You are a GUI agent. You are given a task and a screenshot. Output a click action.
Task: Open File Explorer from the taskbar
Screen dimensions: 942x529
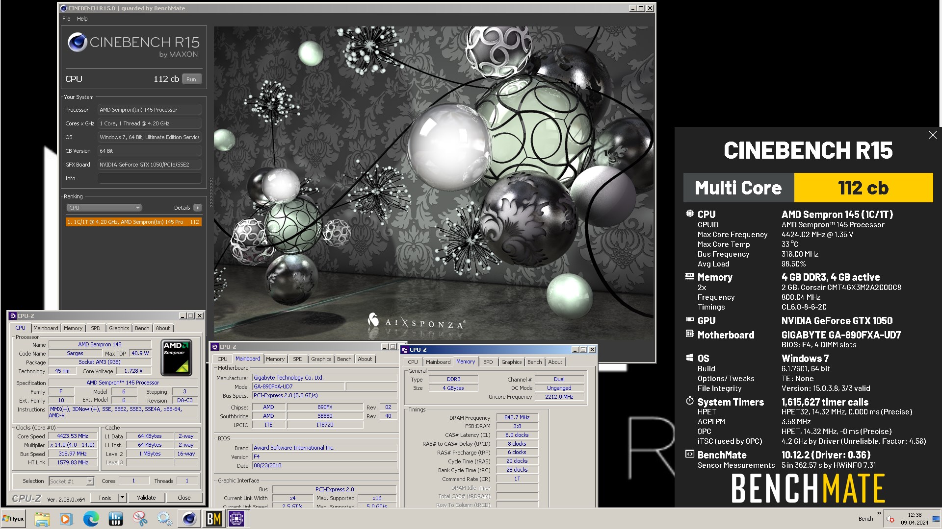click(42, 519)
